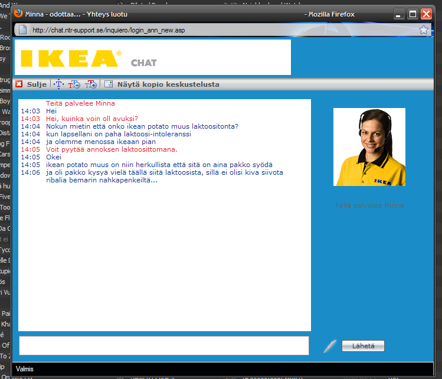Image resolution: width=442 pixels, height=379 pixels.
Task: Decrease chat text size with the minus icon
Action: (74, 84)
